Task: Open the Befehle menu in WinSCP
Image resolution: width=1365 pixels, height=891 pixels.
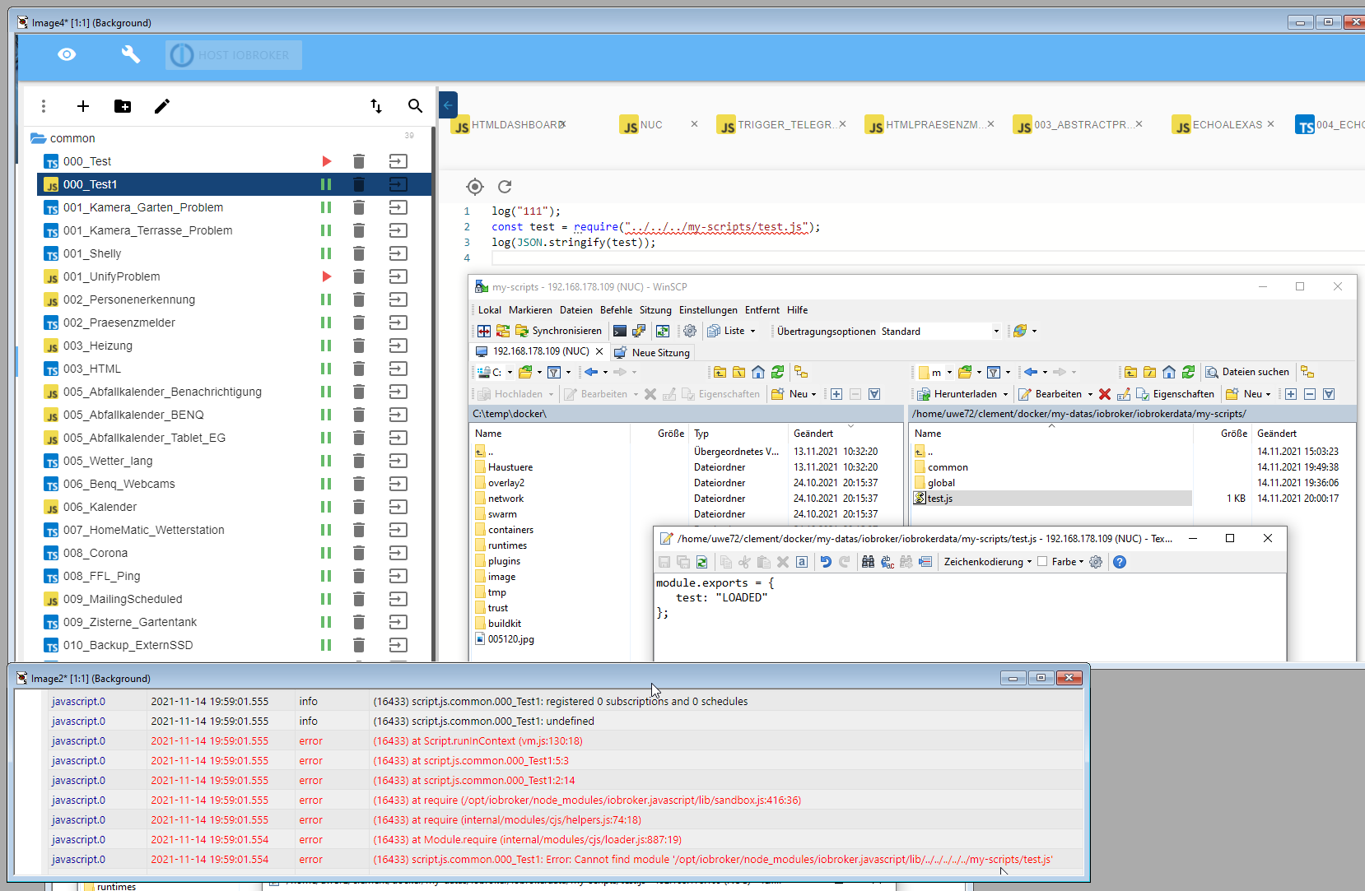Action: pyautogui.click(x=616, y=310)
